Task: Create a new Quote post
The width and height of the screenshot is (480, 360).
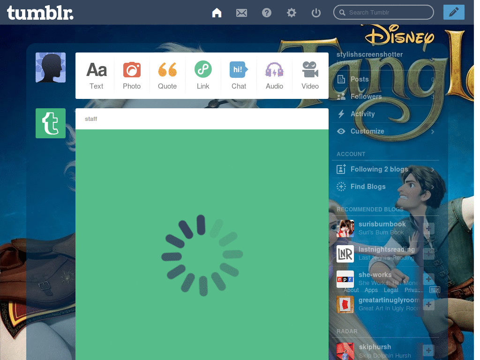Action: coord(167,75)
